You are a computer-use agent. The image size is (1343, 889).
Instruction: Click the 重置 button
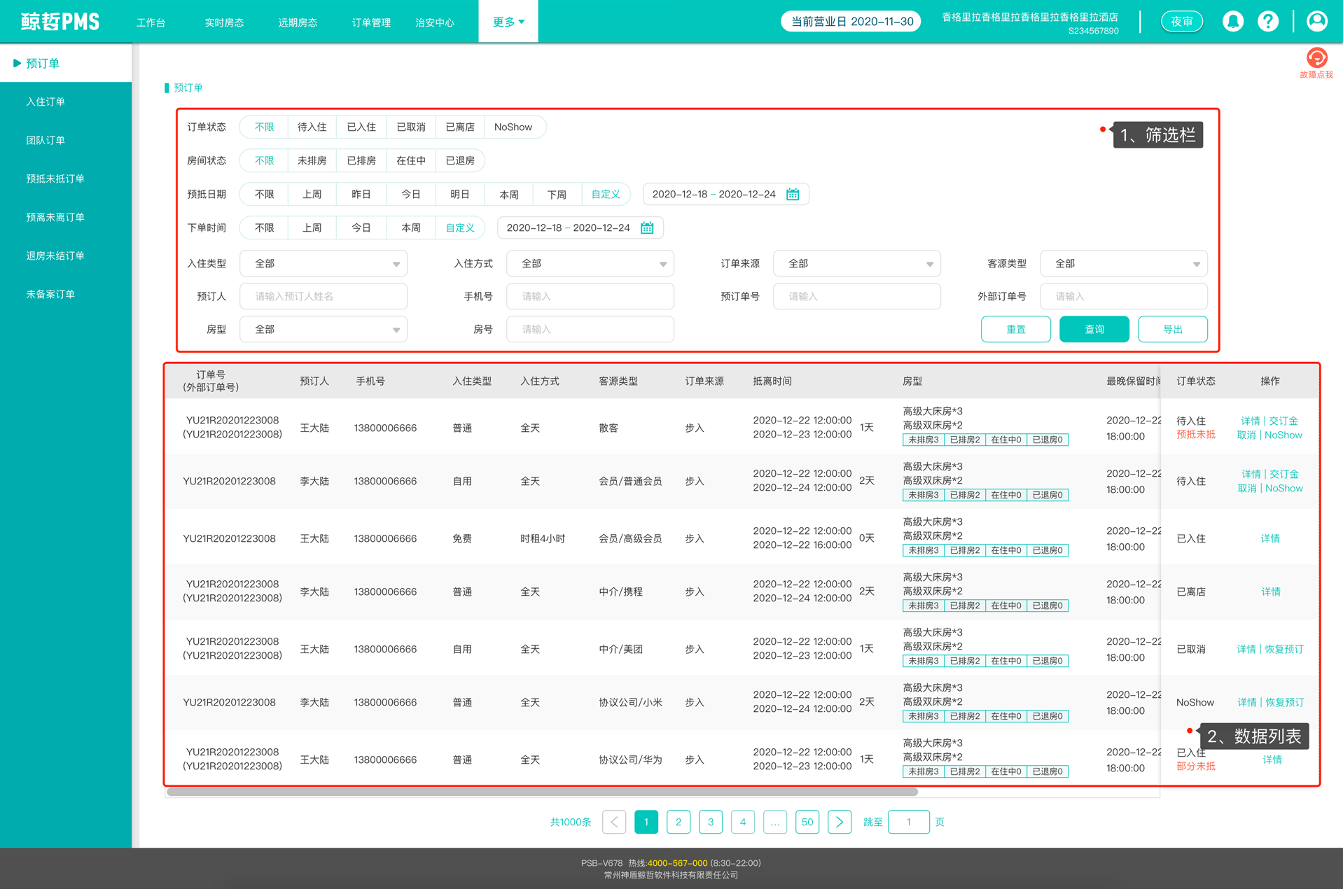pos(1015,329)
